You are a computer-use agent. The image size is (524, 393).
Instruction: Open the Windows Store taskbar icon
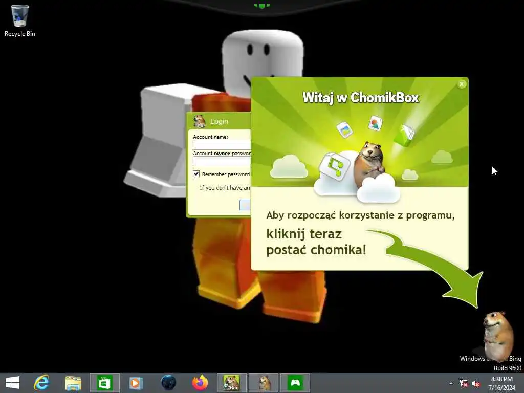click(104, 383)
